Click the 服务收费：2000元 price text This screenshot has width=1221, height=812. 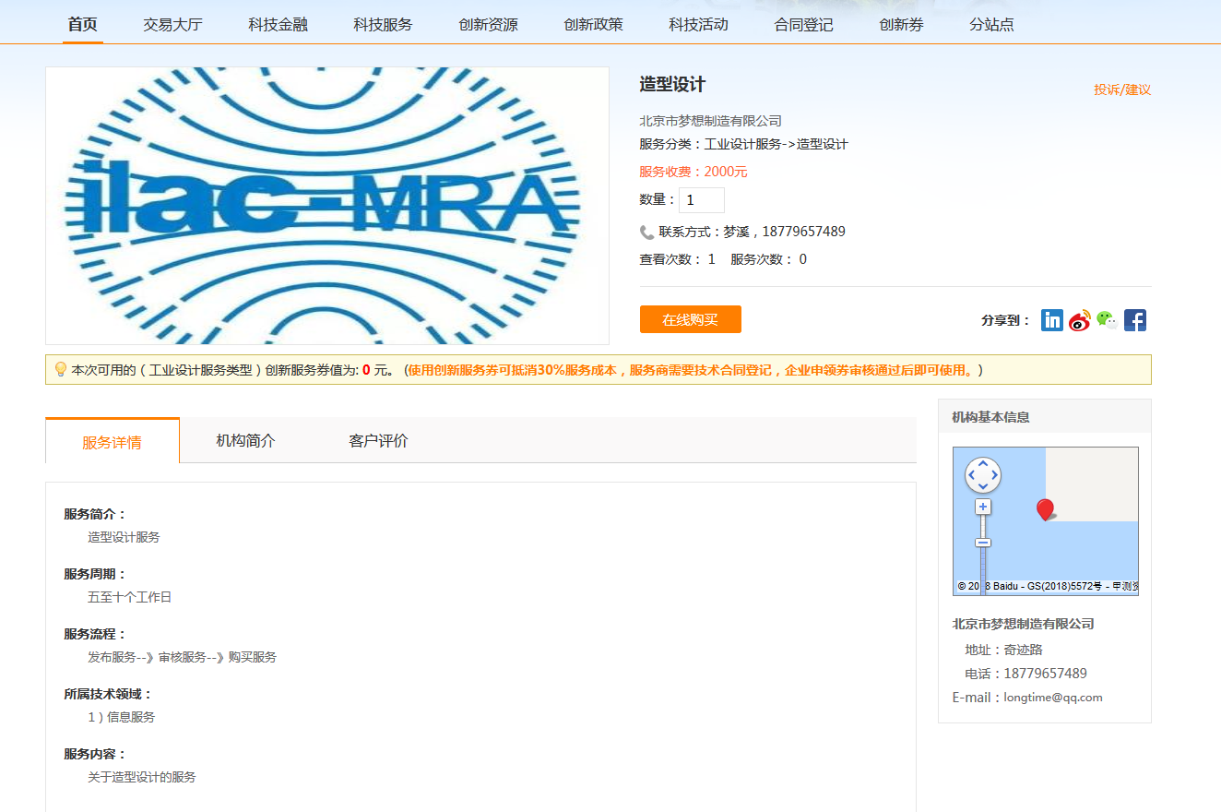(693, 172)
